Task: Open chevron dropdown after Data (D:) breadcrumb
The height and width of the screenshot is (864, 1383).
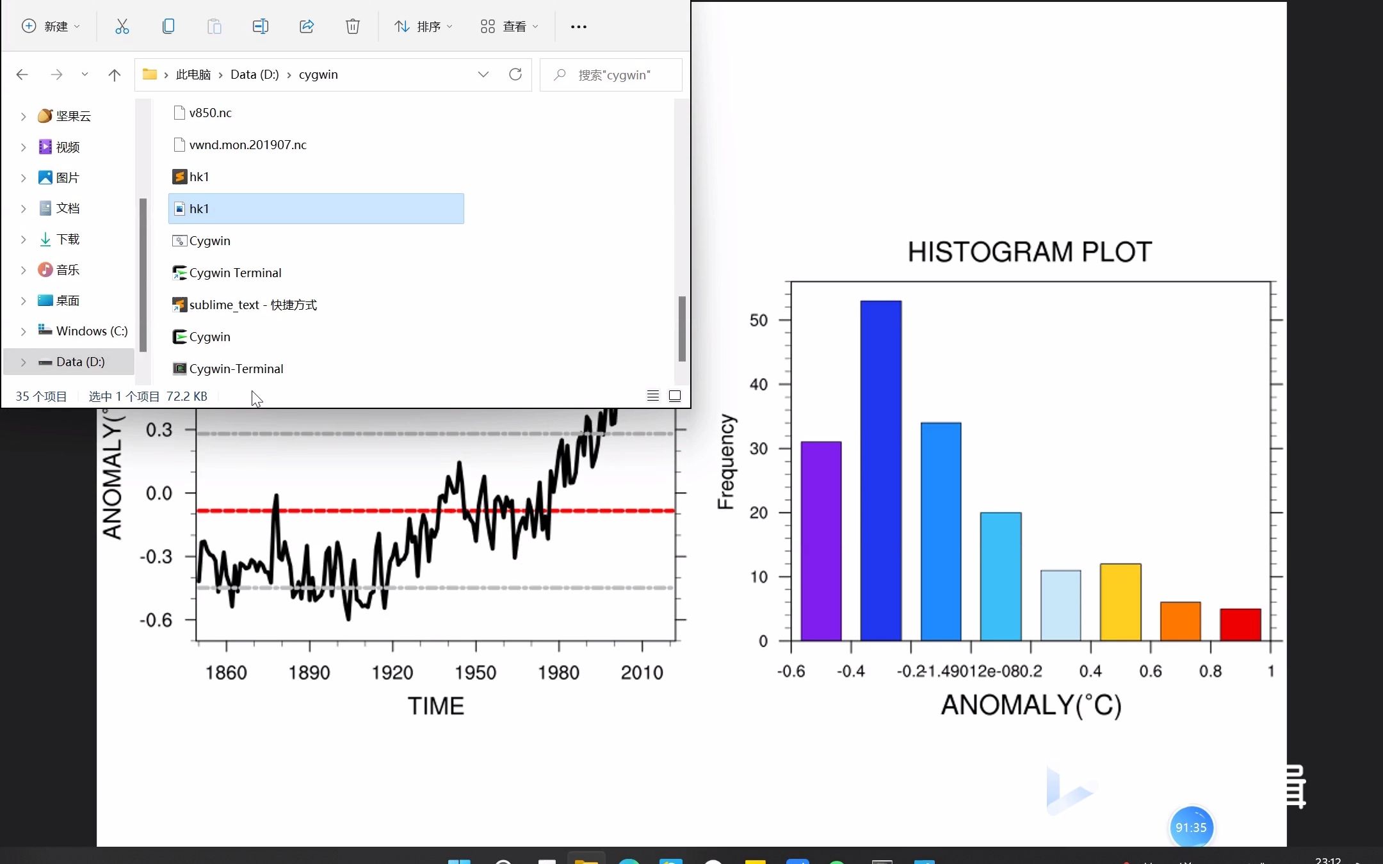Action: [289, 75]
